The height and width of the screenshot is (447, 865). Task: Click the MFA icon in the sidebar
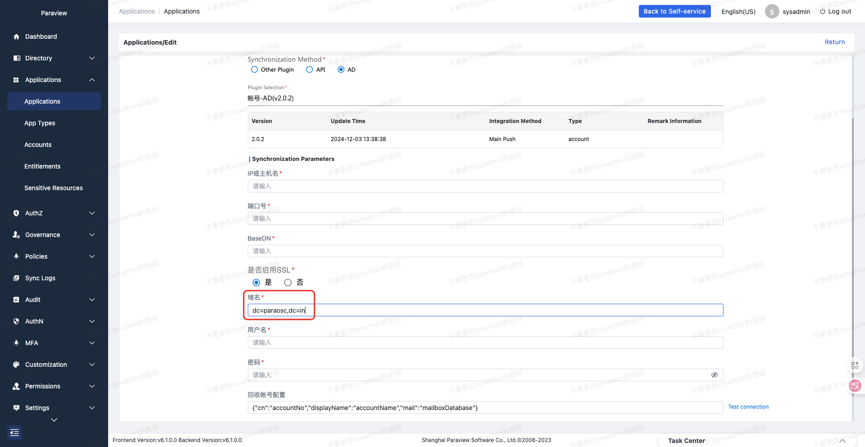click(x=16, y=343)
